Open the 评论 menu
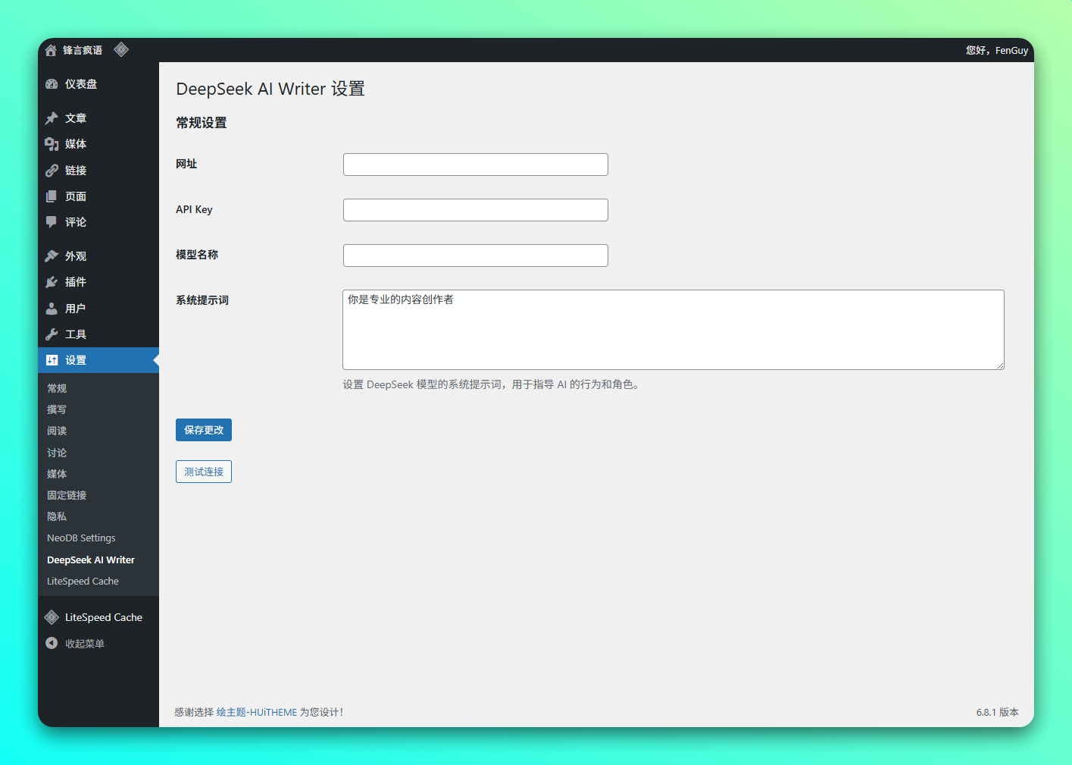Screen dimensions: 1072x765 98,222
